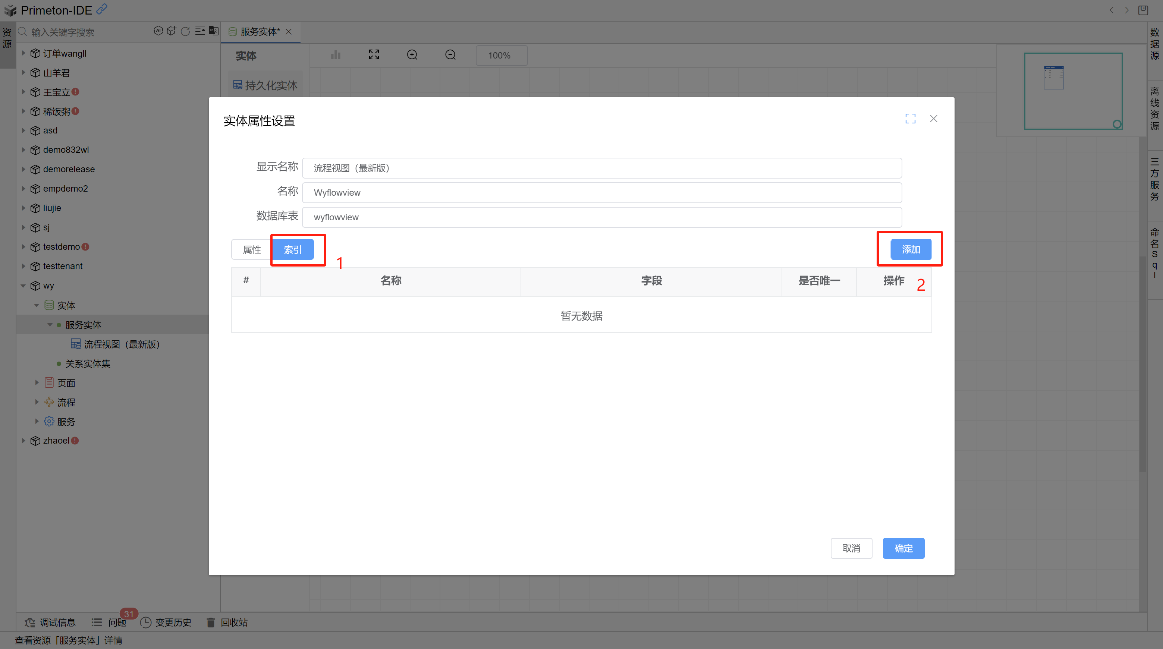The height and width of the screenshot is (649, 1163).
Task: Click the zoom out magnifier icon
Action: (x=450, y=55)
